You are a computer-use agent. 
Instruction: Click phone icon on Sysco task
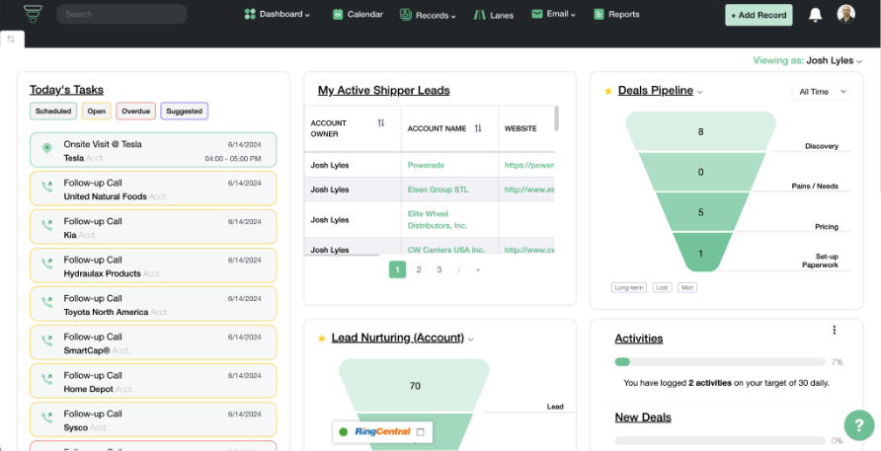(47, 417)
